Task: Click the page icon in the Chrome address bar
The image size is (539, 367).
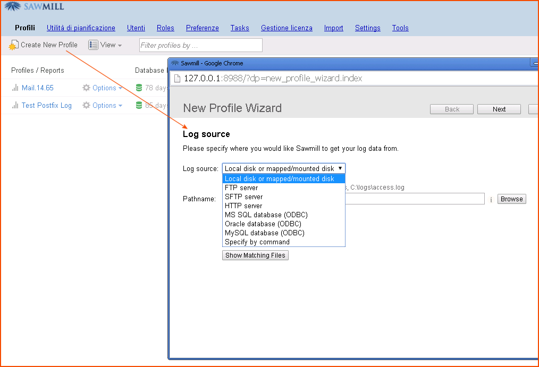Action: pyautogui.click(x=178, y=79)
